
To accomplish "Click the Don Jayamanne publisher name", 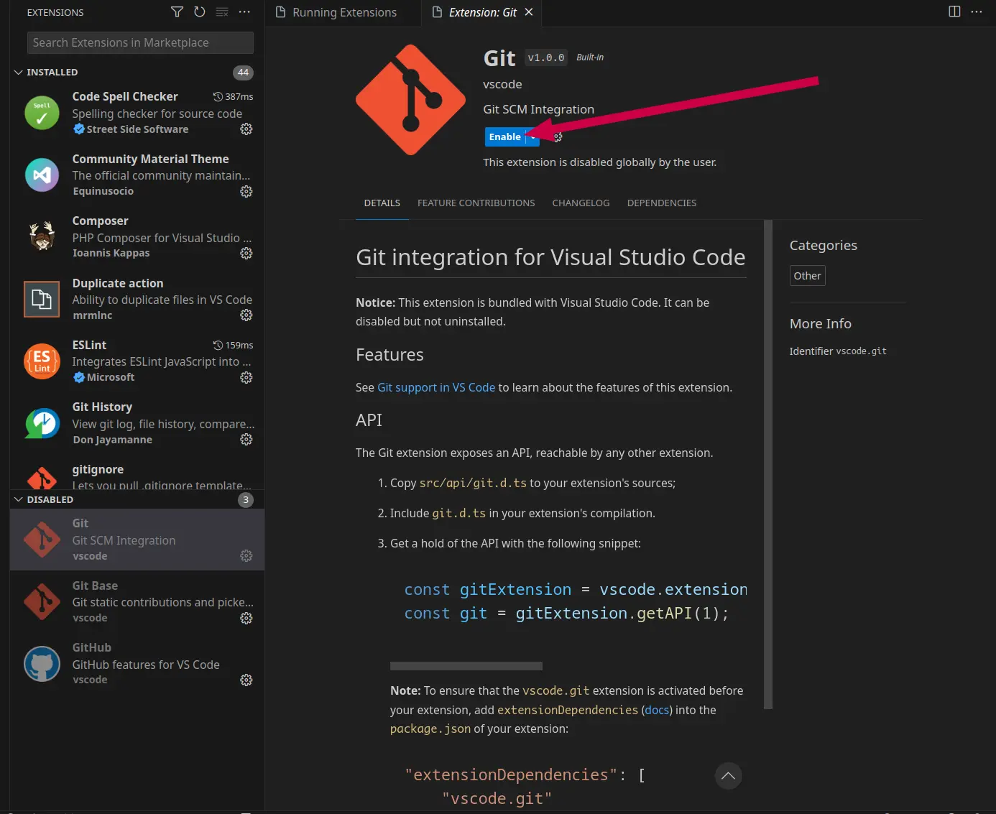I will click(112, 440).
